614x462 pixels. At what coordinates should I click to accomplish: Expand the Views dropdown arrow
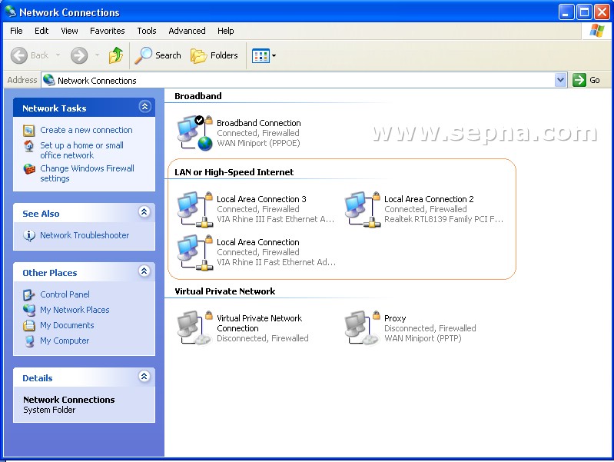(274, 55)
